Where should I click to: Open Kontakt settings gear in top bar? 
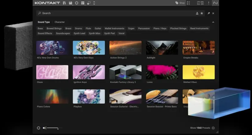click(77, 3)
